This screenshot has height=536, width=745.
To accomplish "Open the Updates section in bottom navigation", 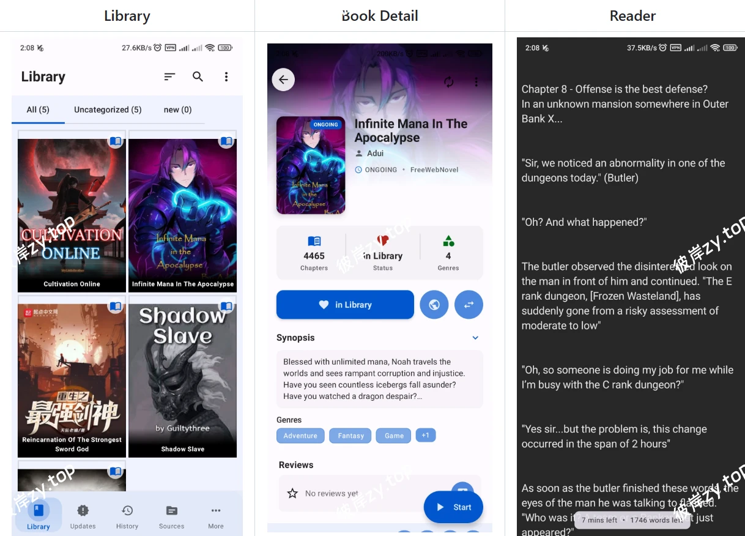I will pyautogui.click(x=83, y=515).
